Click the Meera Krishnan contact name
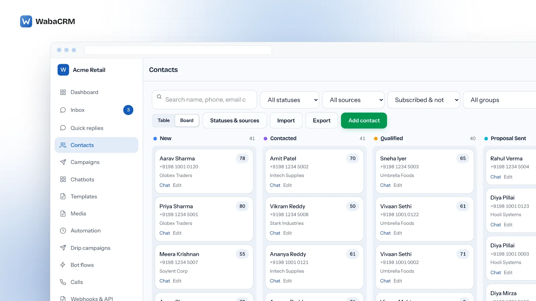This screenshot has height=301, width=536. click(179, 254)
